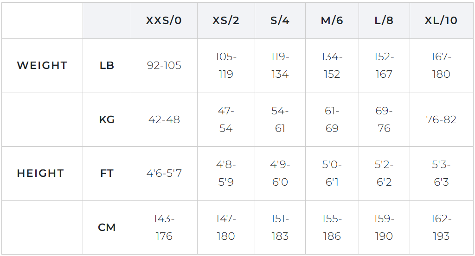475x256 pixels.
Task: Select the LB unit cell
Action: 107,66
